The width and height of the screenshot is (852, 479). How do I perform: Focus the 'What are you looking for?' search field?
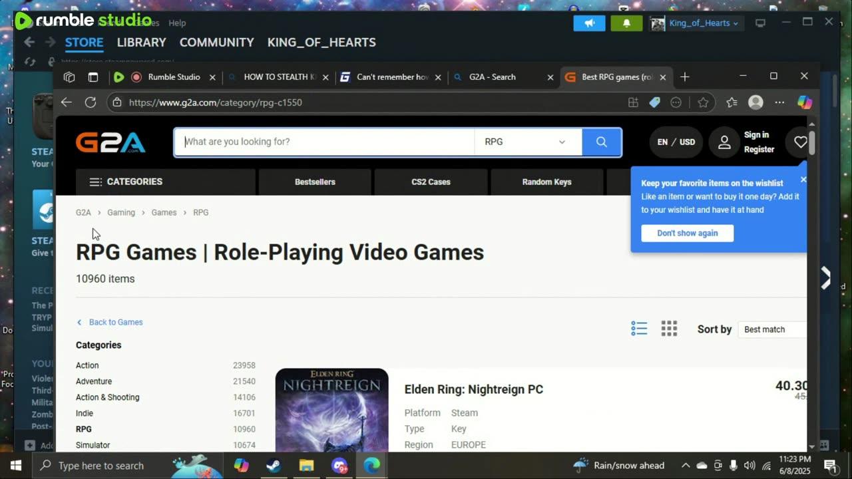click(x=325, y=142)
